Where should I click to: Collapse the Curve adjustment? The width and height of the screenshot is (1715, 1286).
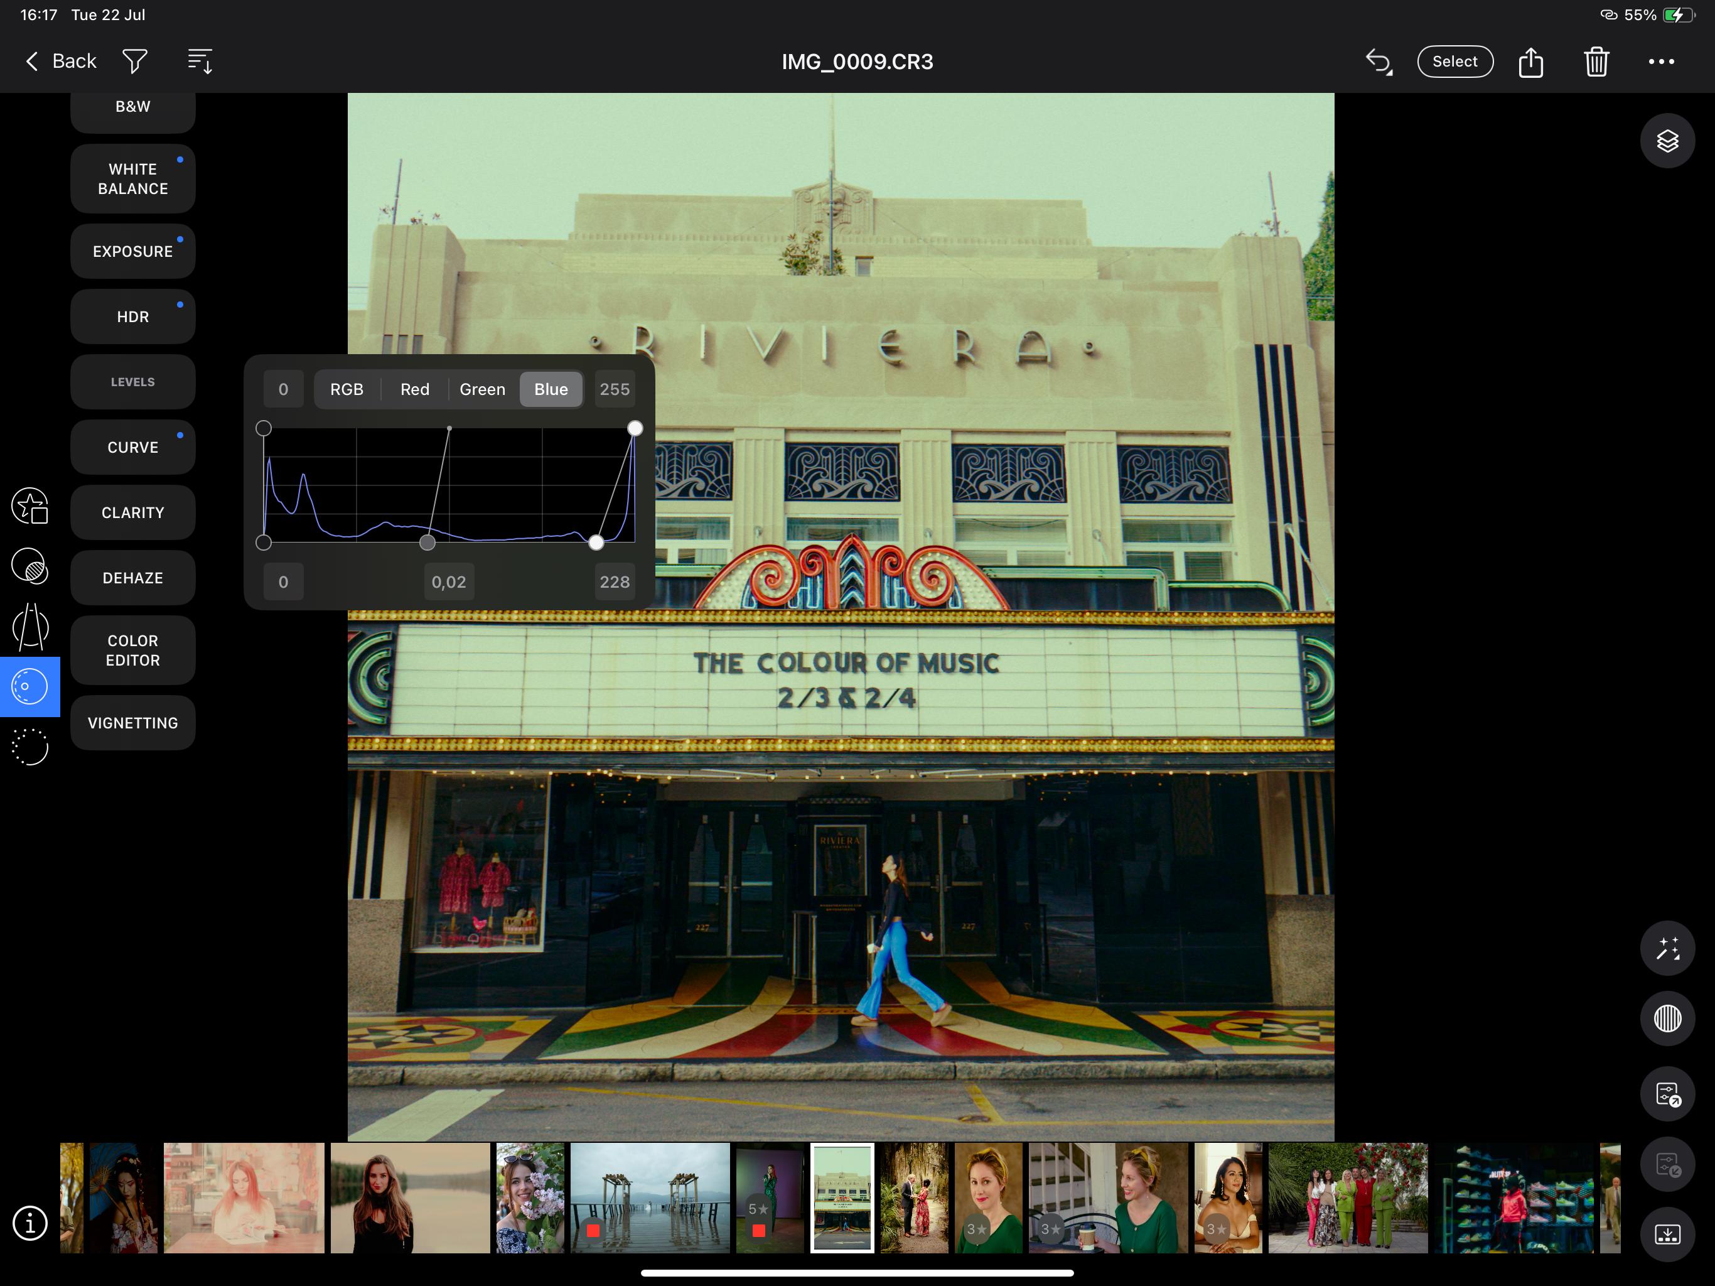click(132, 448)
